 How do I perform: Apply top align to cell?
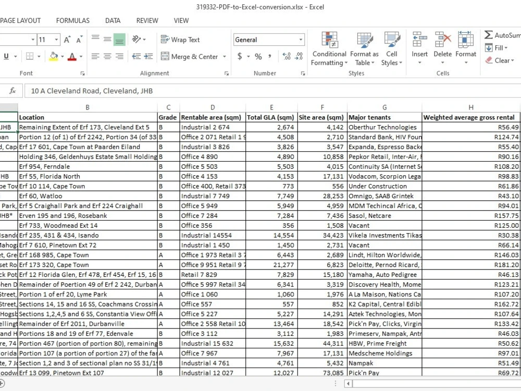[x=95, y=39]
